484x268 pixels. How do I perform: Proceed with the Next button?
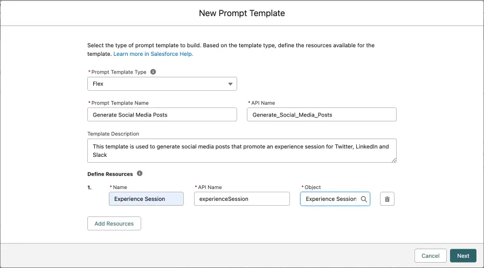click(x=463, y=256)
